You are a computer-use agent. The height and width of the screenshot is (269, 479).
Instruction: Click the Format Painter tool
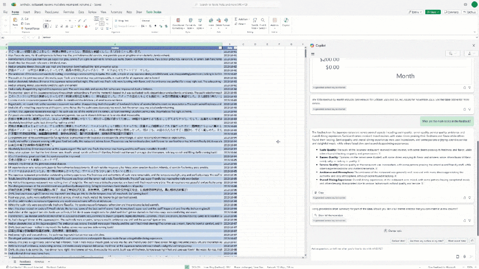pyautogui.click(x=31, y=28)
